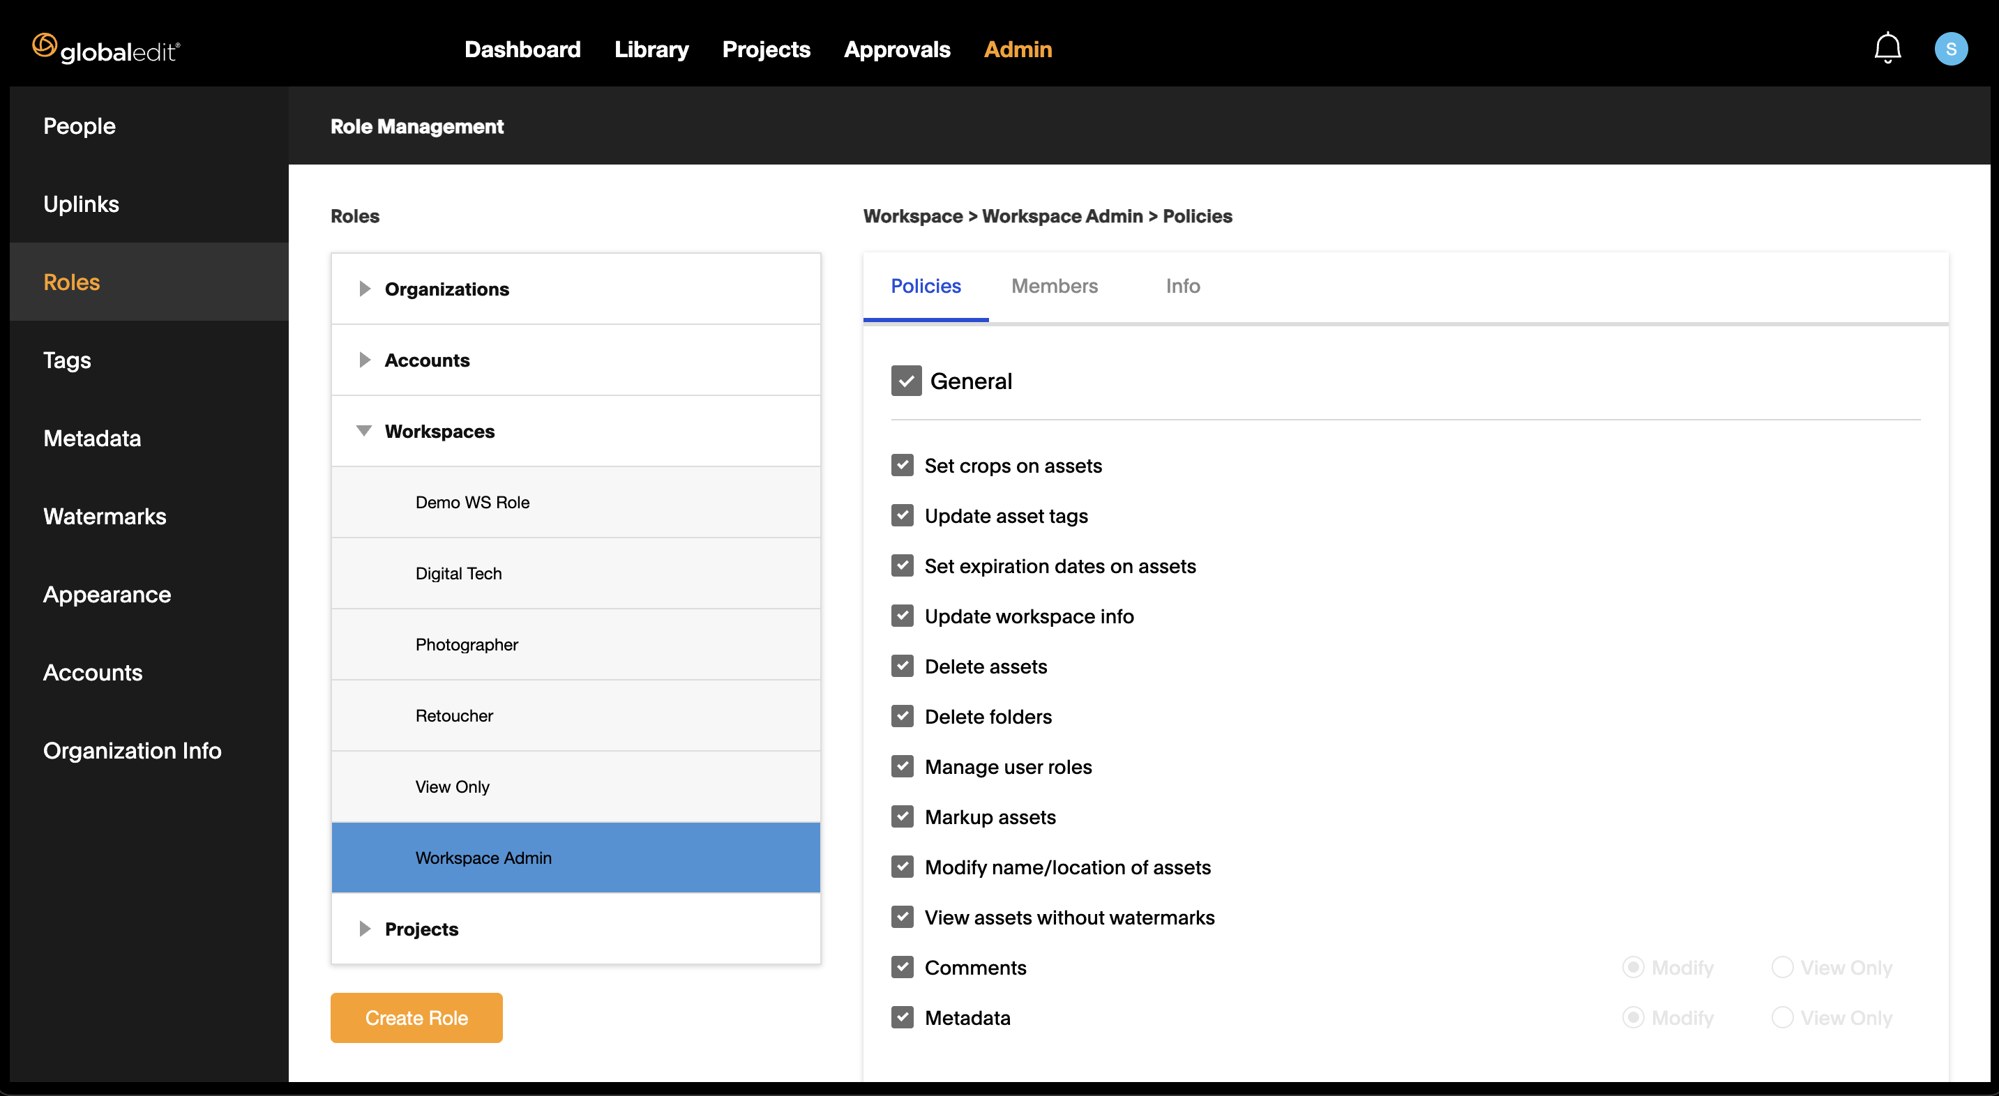This screenshot has height=1096, width=1999.
Task: Open the Library page
Action: pos(651,49)
